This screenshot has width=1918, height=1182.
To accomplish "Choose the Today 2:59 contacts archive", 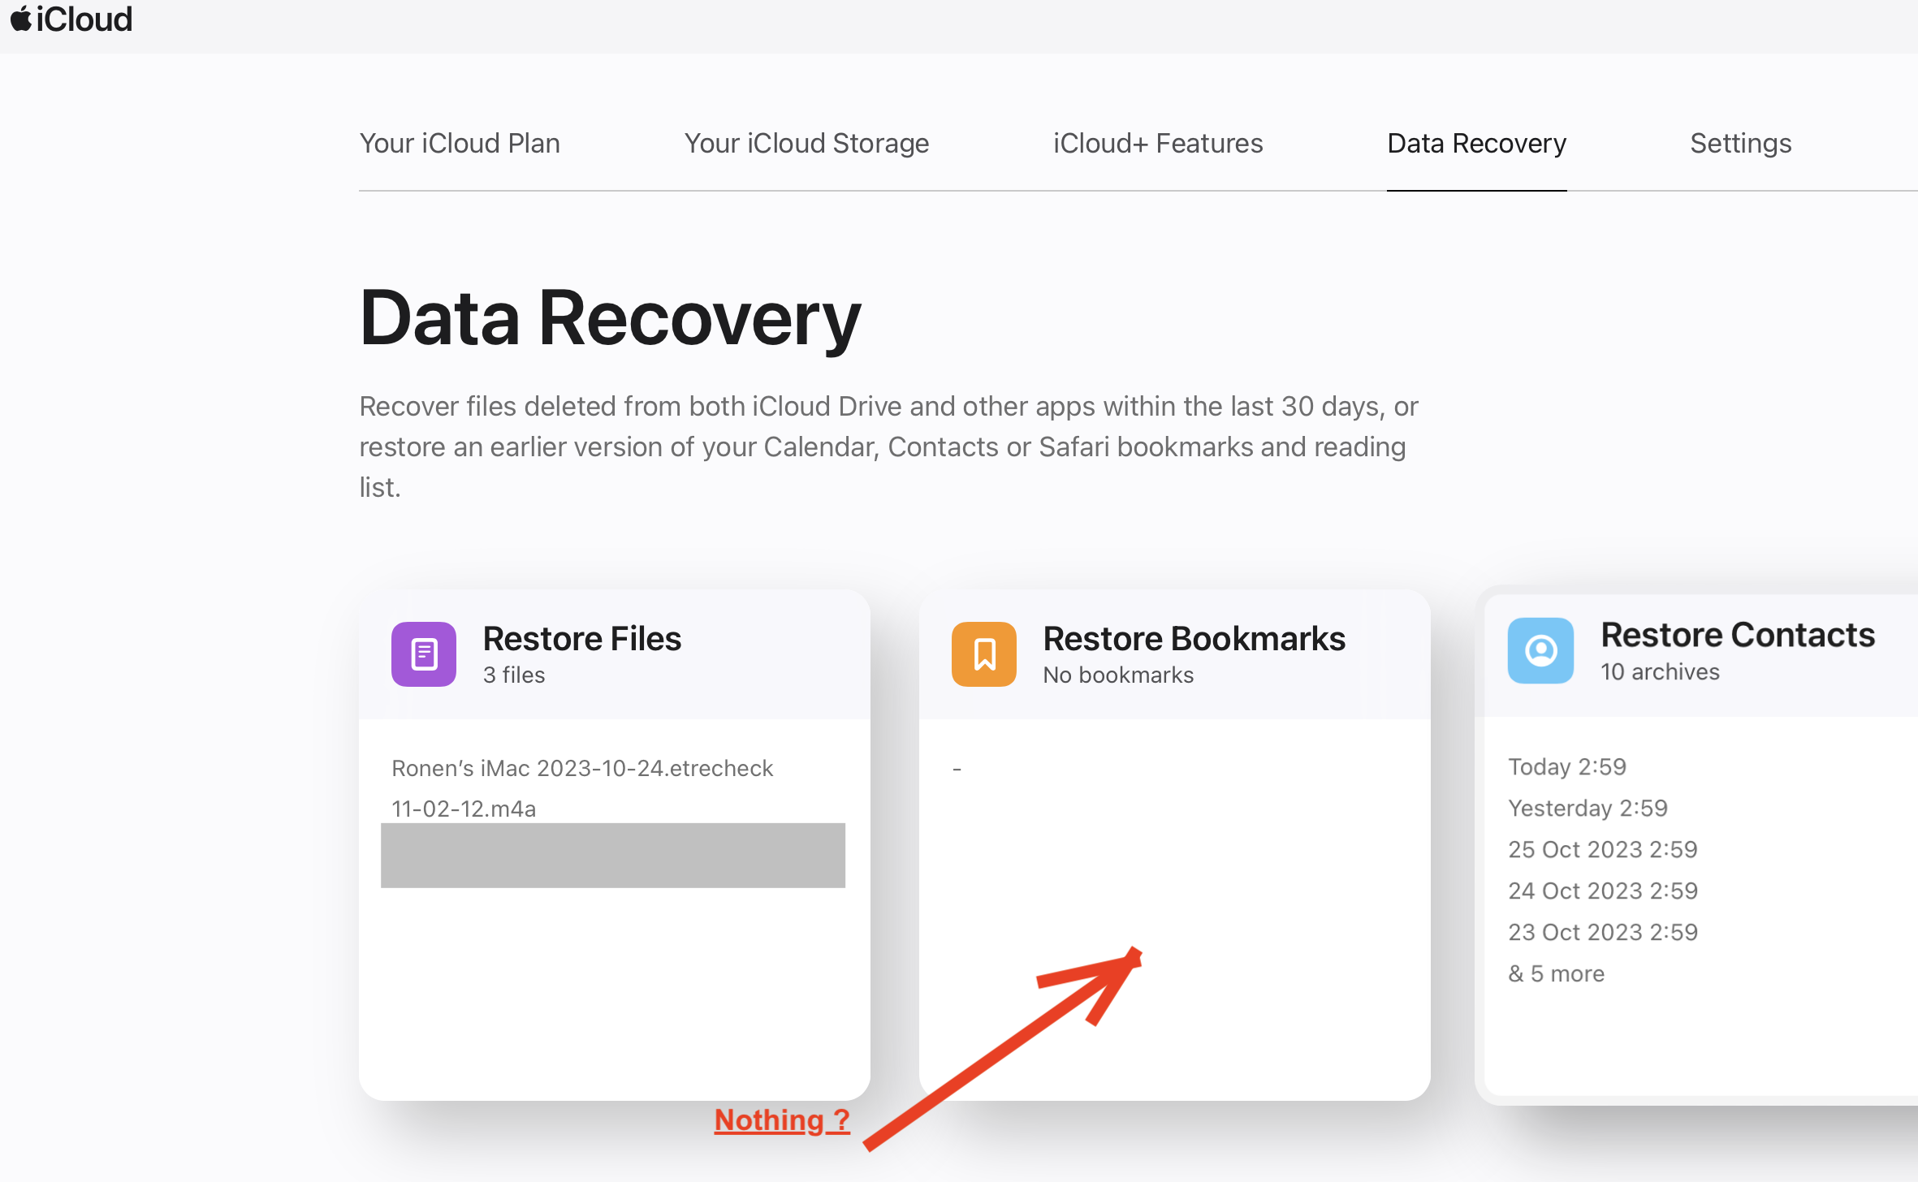I will pyautogui.click(x=1566, y=766).
